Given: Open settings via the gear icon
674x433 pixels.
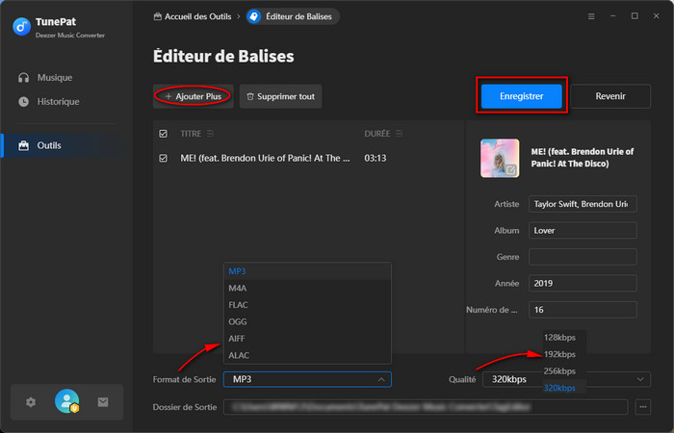Looking at the screenshot, I should 31,402.
